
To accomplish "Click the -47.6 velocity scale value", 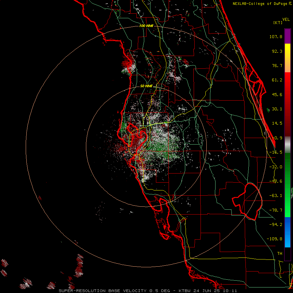I will coord(276,181).
